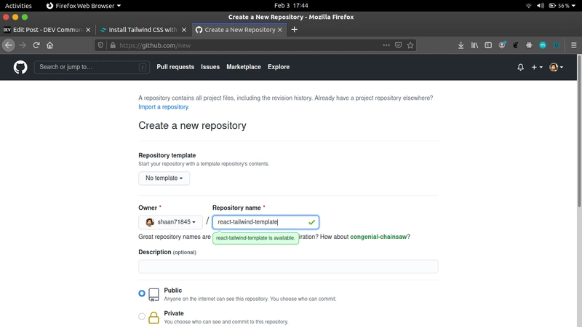This screenshot has width=582, height=327.
Task: Toggle the Firefox sidebar view
Action: point(488,45)
